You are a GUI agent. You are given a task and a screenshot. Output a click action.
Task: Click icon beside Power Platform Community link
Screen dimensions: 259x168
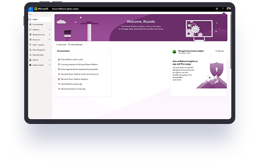coord(59,84)
